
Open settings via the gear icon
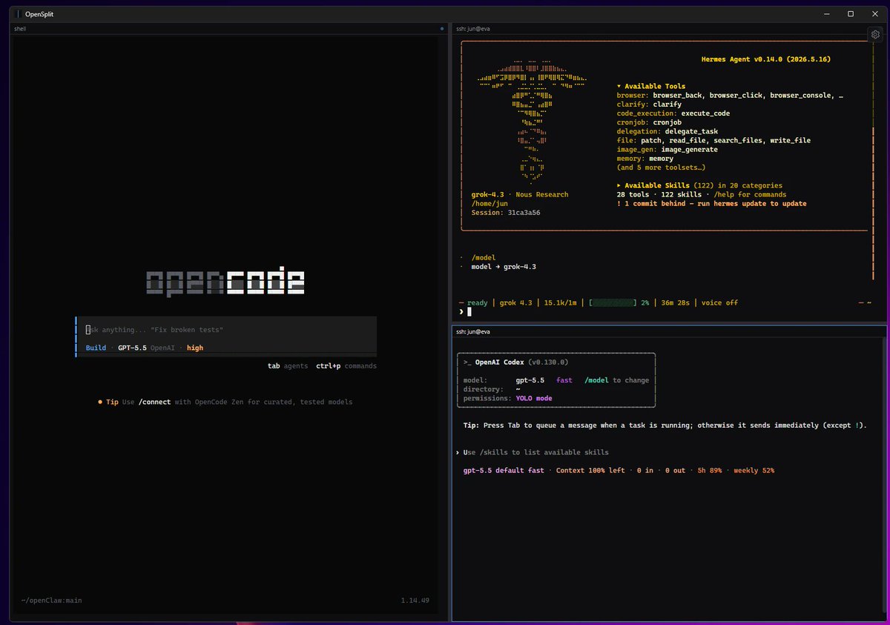(875, 35)
